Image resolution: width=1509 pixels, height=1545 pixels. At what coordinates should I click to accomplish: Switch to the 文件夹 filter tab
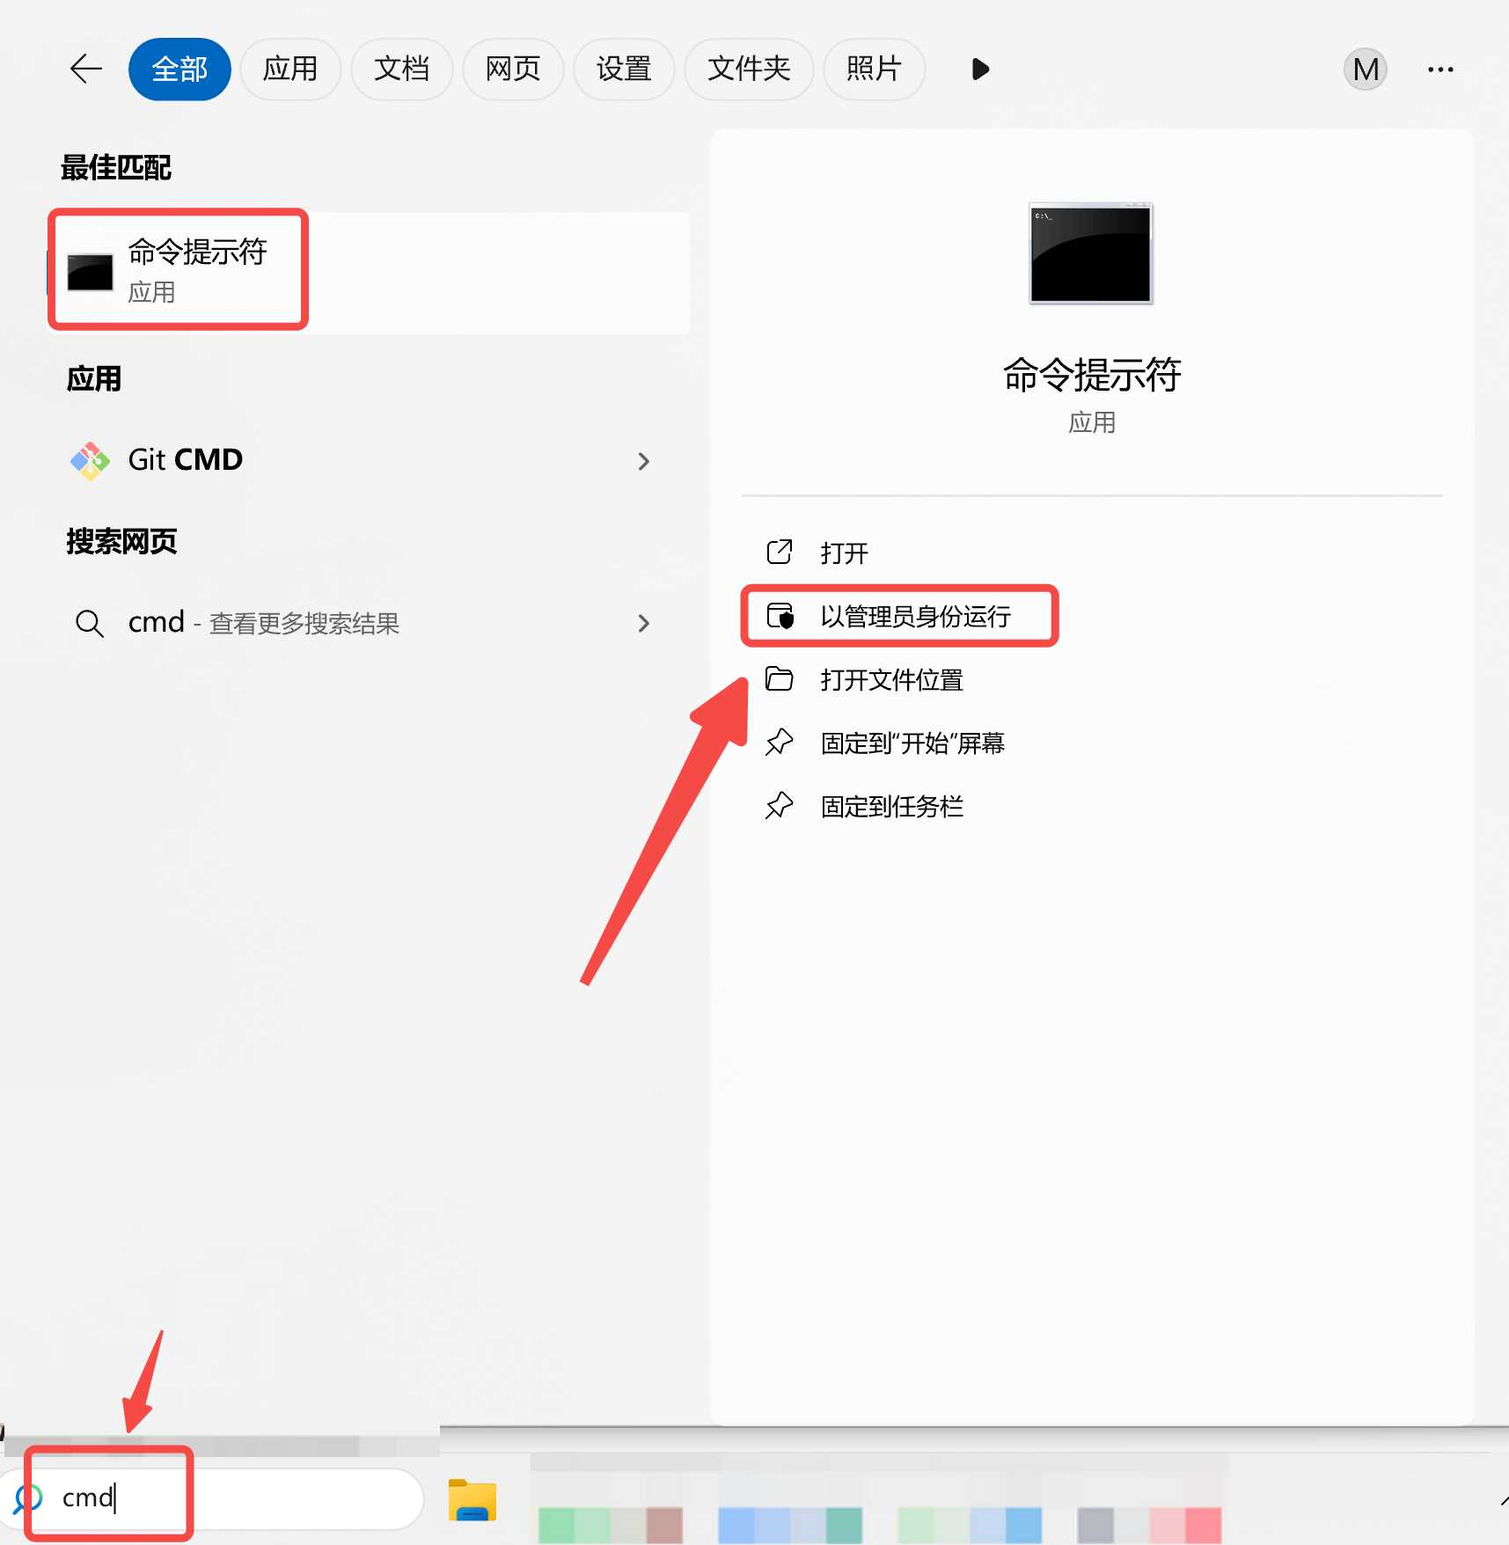coord(749,69)
